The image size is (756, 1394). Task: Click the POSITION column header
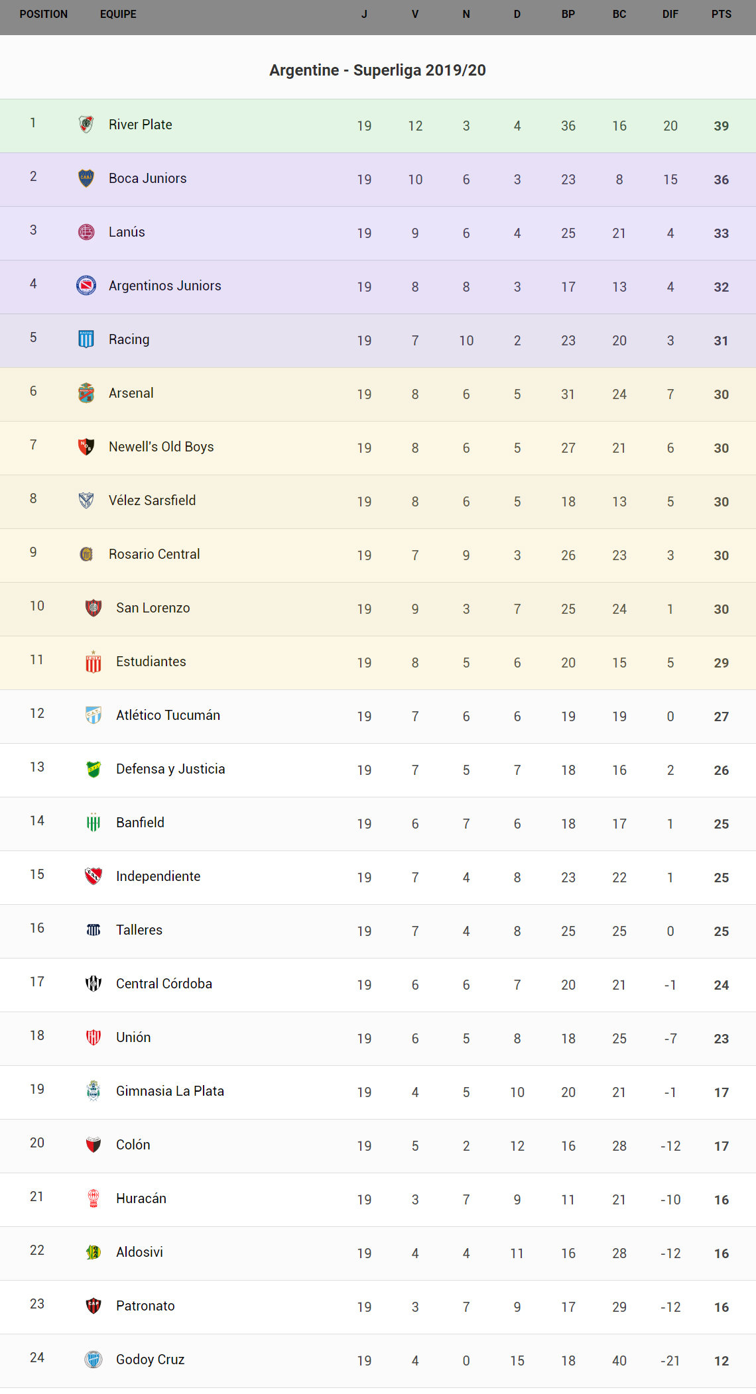click(x=44, y=15)
